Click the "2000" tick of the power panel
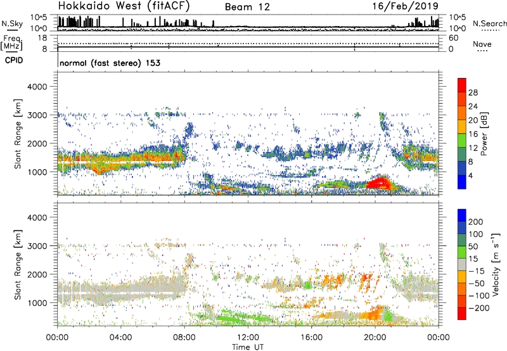Screen dimensions: 507x351 37,143
